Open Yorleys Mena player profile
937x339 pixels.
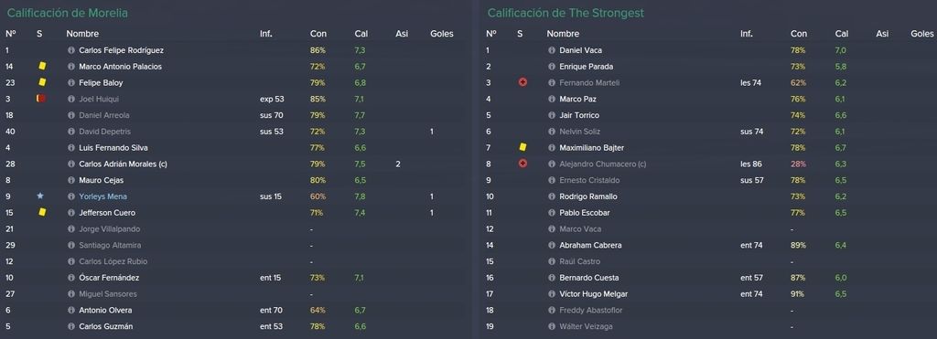[x=102, y=196]
